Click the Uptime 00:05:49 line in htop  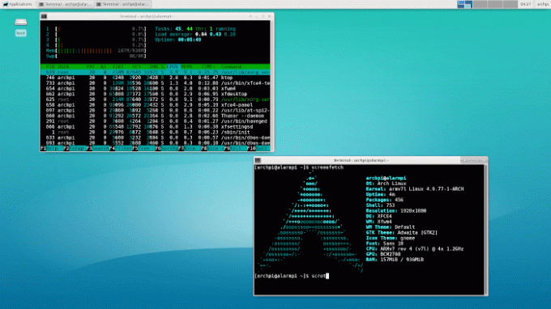177,40
